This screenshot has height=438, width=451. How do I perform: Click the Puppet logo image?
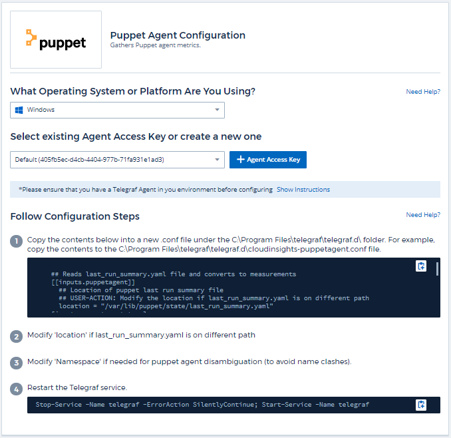coord(56,40)
